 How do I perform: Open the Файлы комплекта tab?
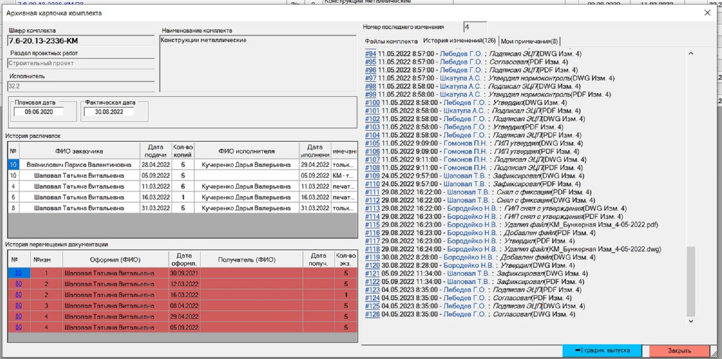(x=391, y=41)
